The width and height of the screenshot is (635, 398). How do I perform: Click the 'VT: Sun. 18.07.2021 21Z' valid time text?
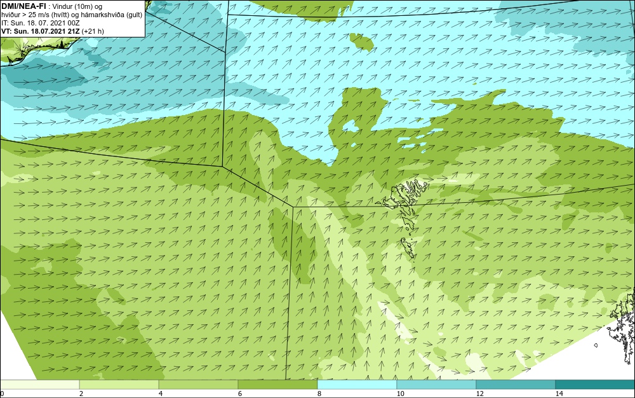(41, 31)
